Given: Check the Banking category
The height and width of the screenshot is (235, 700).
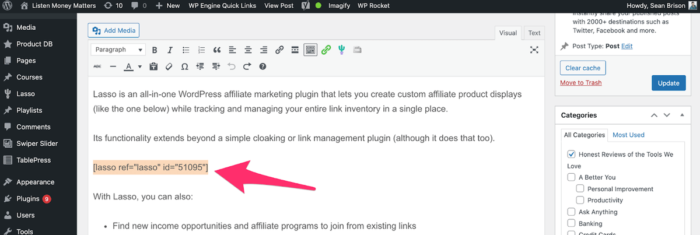Looking at the screenshot, I should coord(571,223).
